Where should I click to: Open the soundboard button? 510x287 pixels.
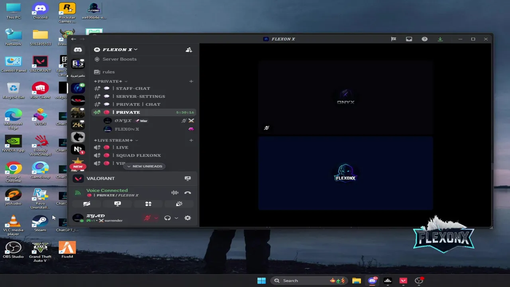[179, 204]
